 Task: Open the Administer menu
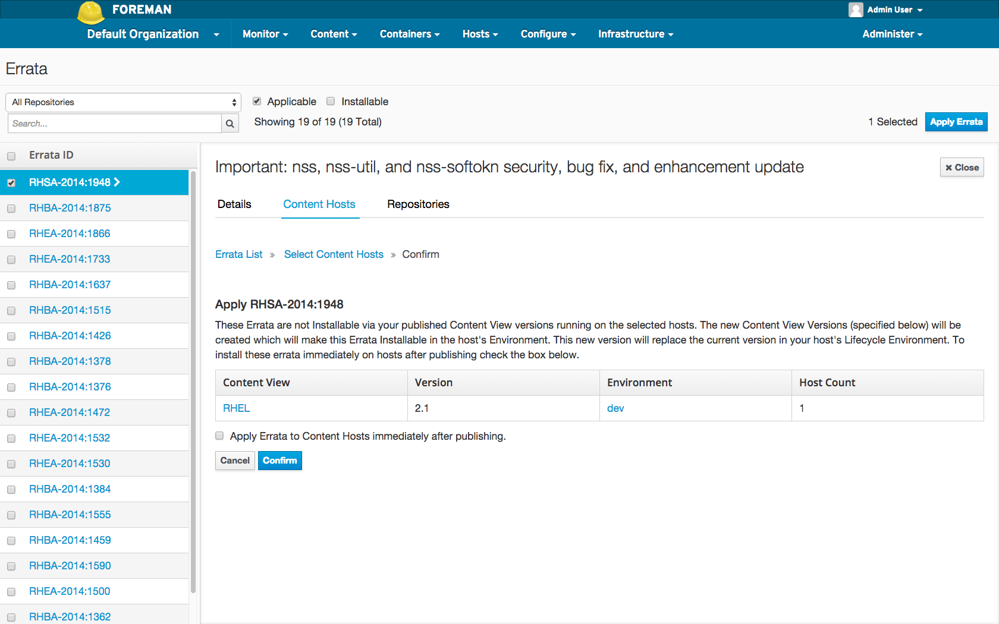893,34
